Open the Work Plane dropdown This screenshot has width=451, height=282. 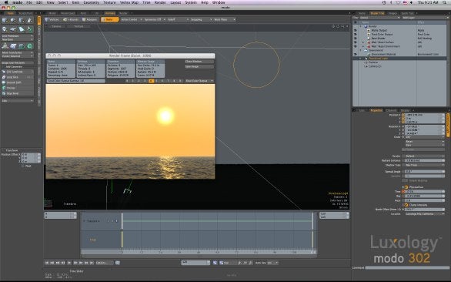(x=224, y=19)
